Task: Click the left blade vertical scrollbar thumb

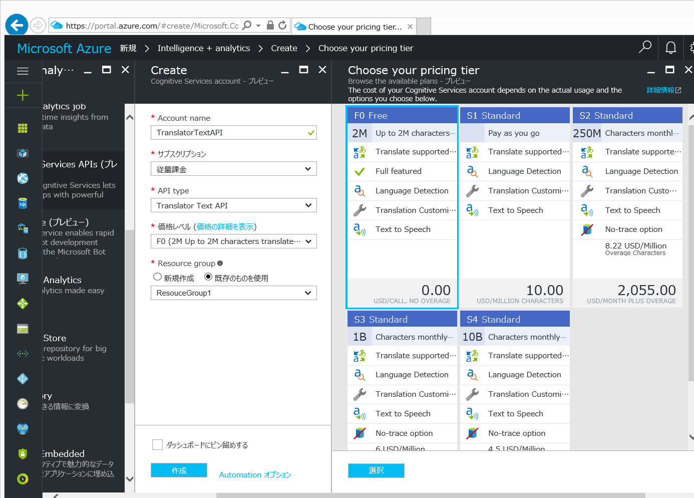Action: coord(130,316)
